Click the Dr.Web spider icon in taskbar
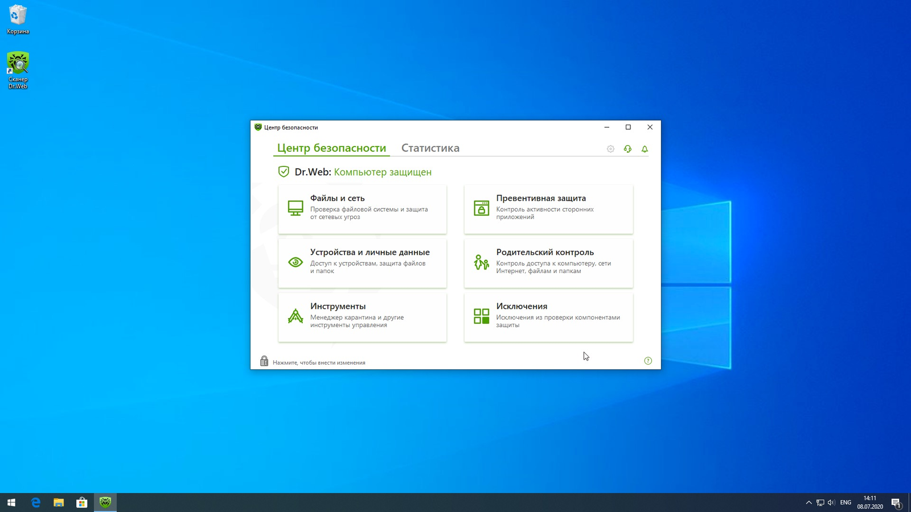Image resolution: width=911 pixels, height=512 pixels. 105,502
